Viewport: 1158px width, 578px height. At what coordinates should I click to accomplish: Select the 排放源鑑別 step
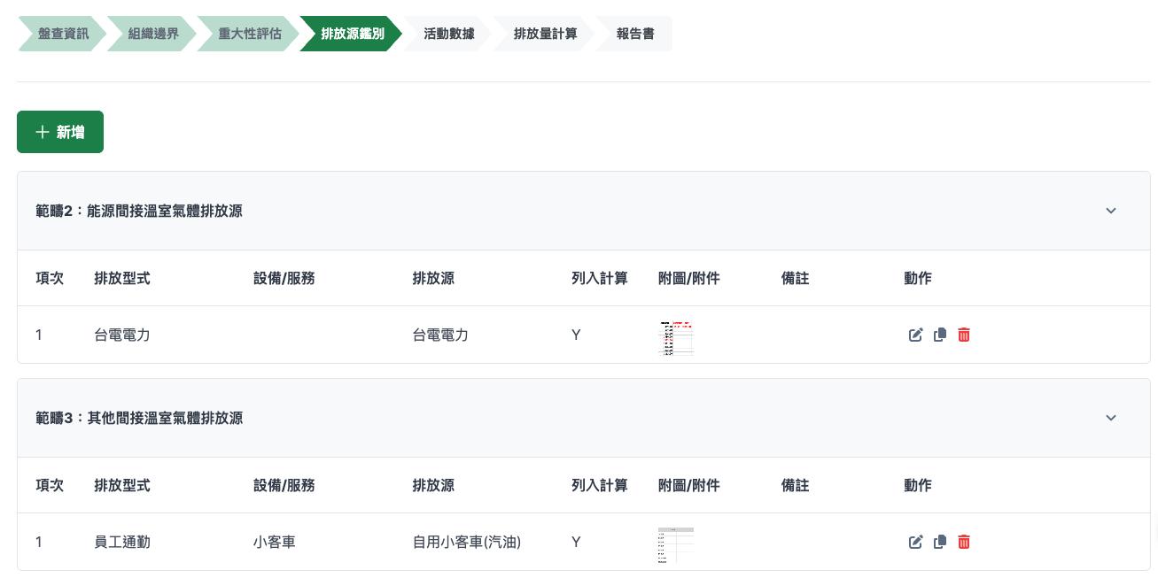[x=353, y=34]
